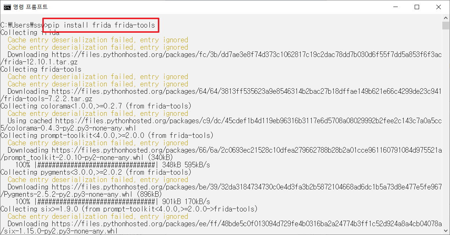Maximize the Command Prompt window
This screenshot has height=235, width=450.
click(417, 7)
